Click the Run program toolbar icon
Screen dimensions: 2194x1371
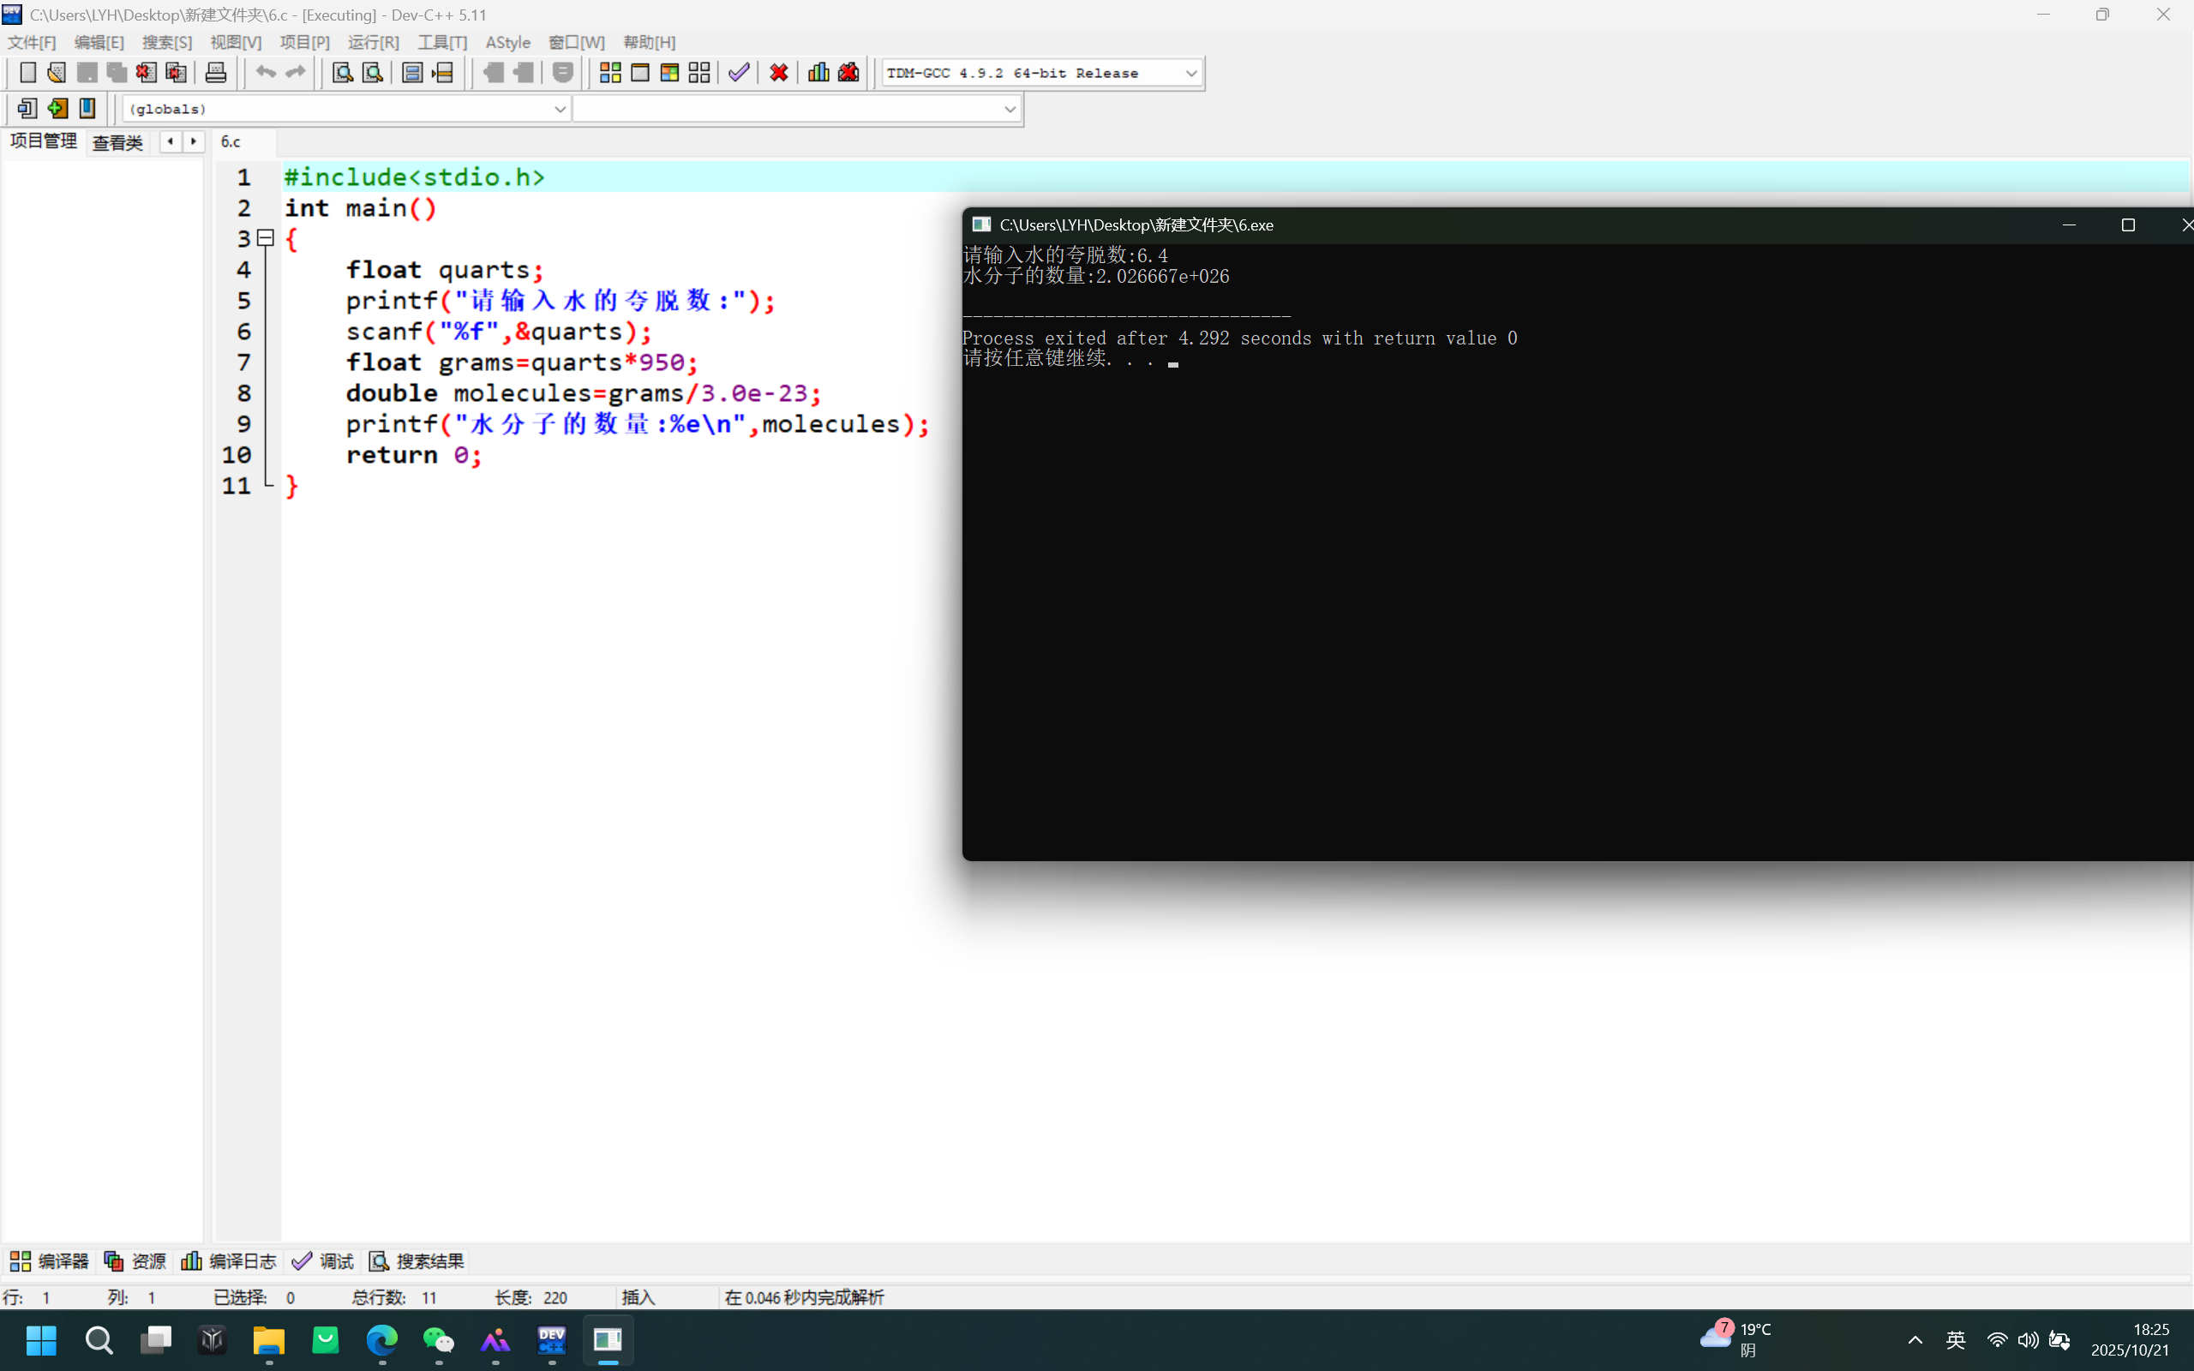point(640,73)
